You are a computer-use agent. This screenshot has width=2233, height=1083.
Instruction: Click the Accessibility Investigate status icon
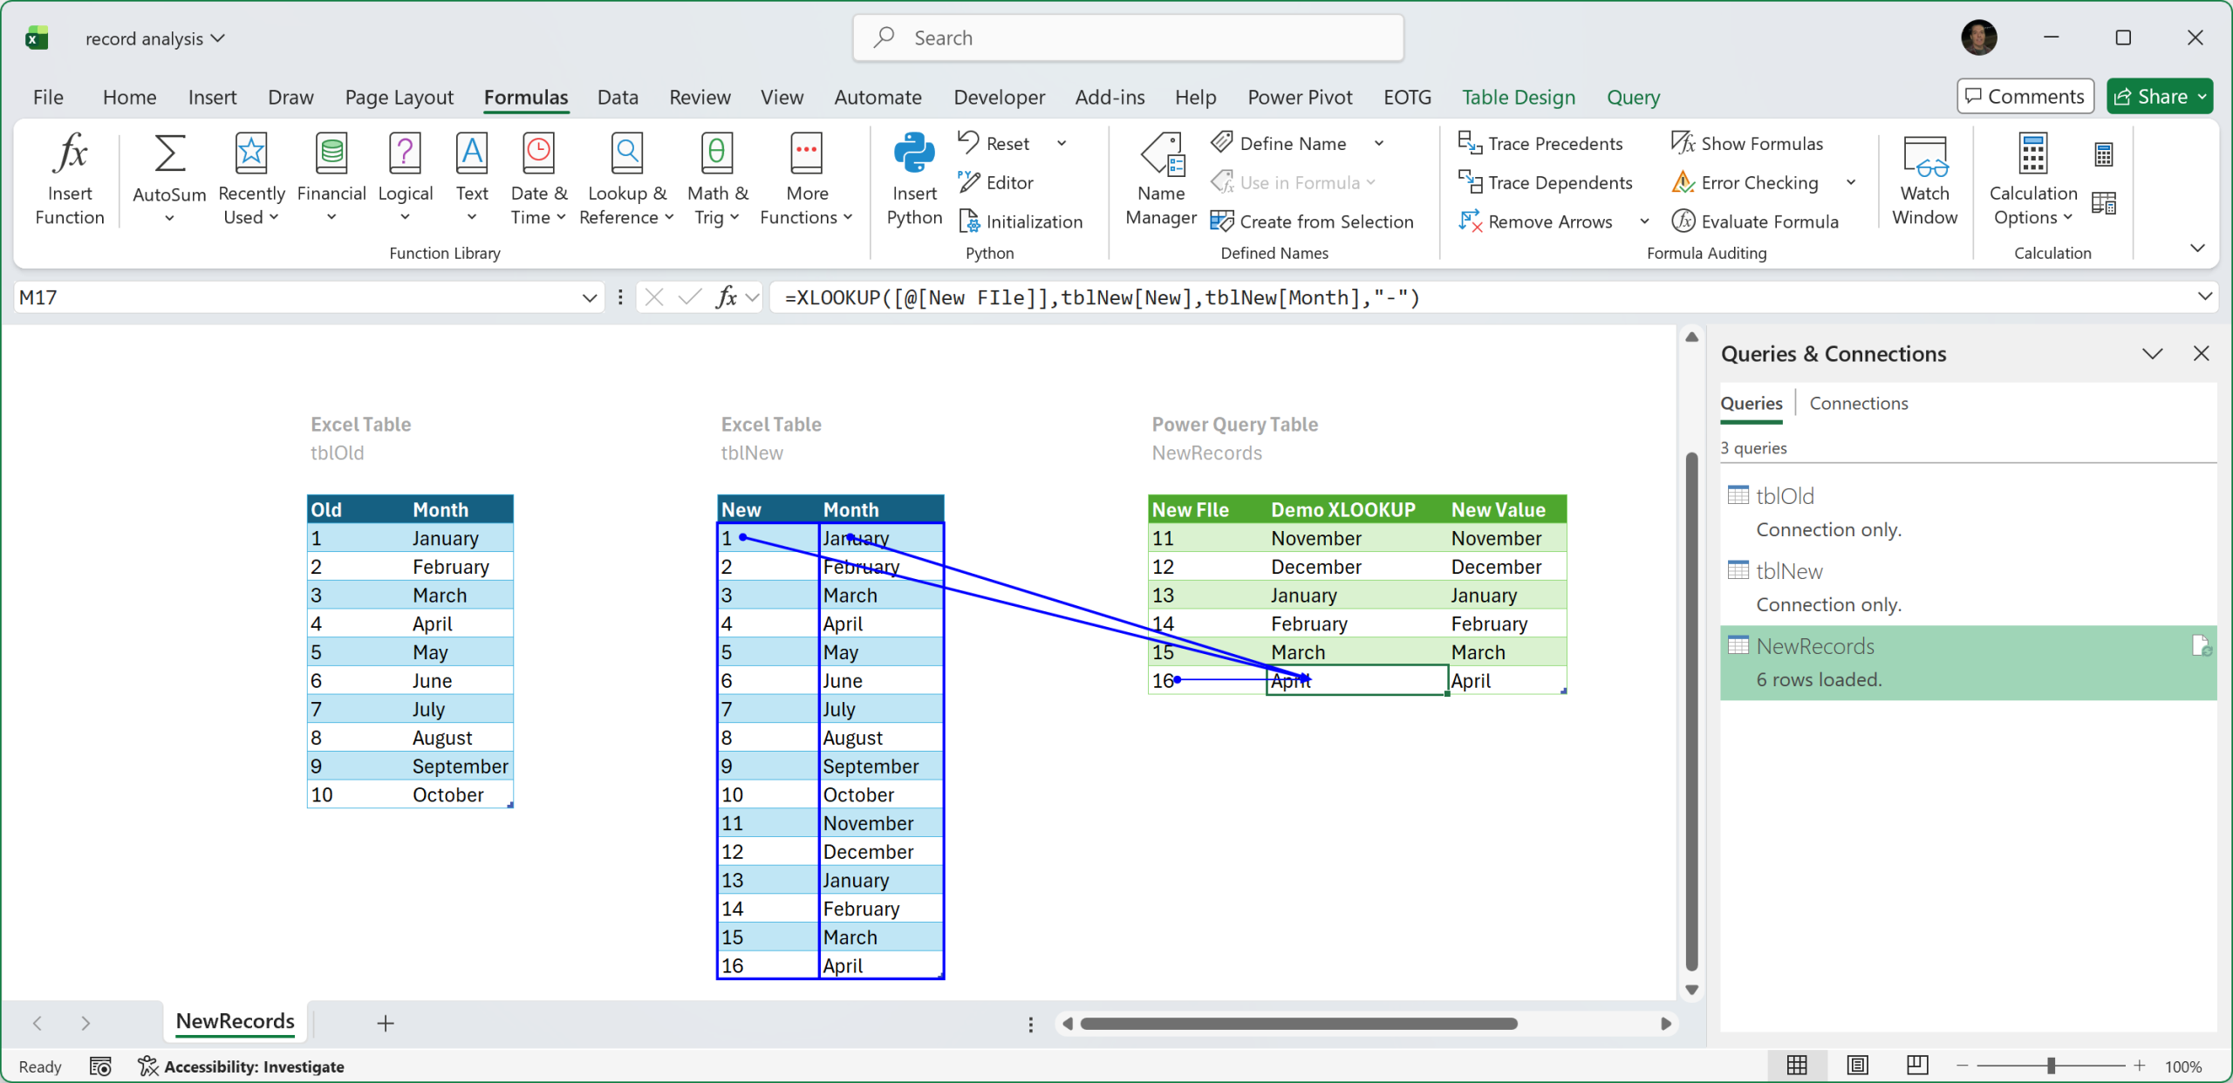[x=148, y=1066]
